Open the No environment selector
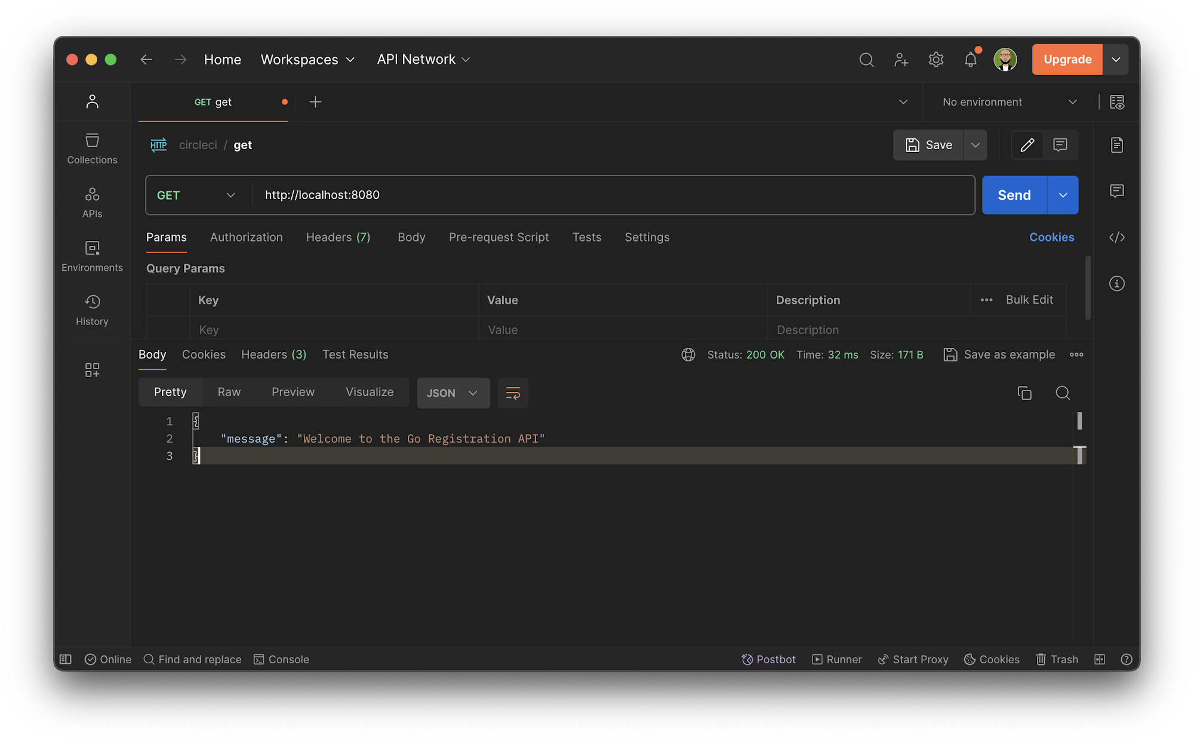Image resolution: width=1194 pixels, height=742 pixels. (x=1007, y=101)
